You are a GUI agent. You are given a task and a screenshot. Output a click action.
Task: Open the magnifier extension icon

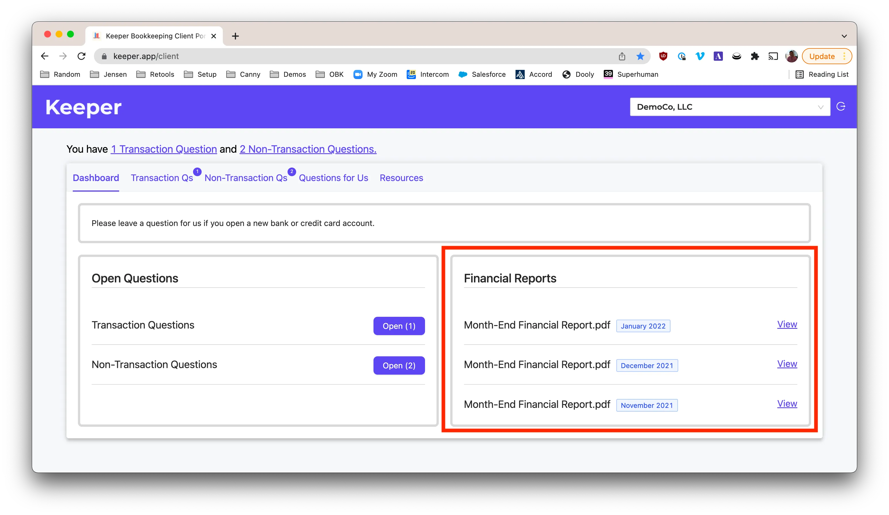pyautogui.click(x=682, y=56)
